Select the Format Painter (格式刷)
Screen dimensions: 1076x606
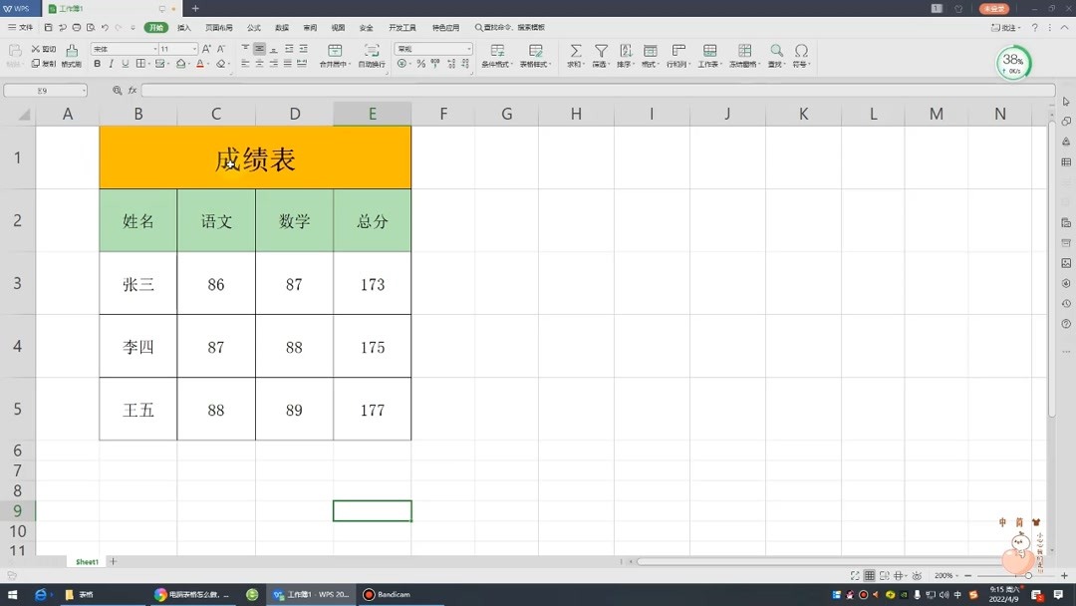70,62
